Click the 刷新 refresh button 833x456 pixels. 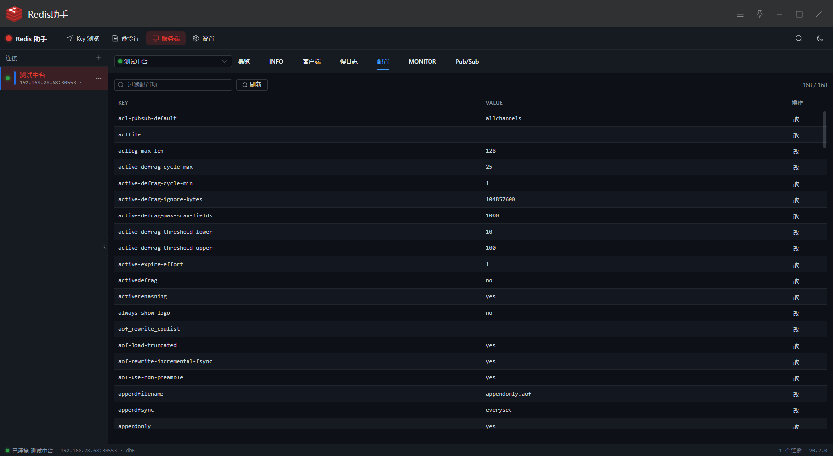tap(252, 85)
